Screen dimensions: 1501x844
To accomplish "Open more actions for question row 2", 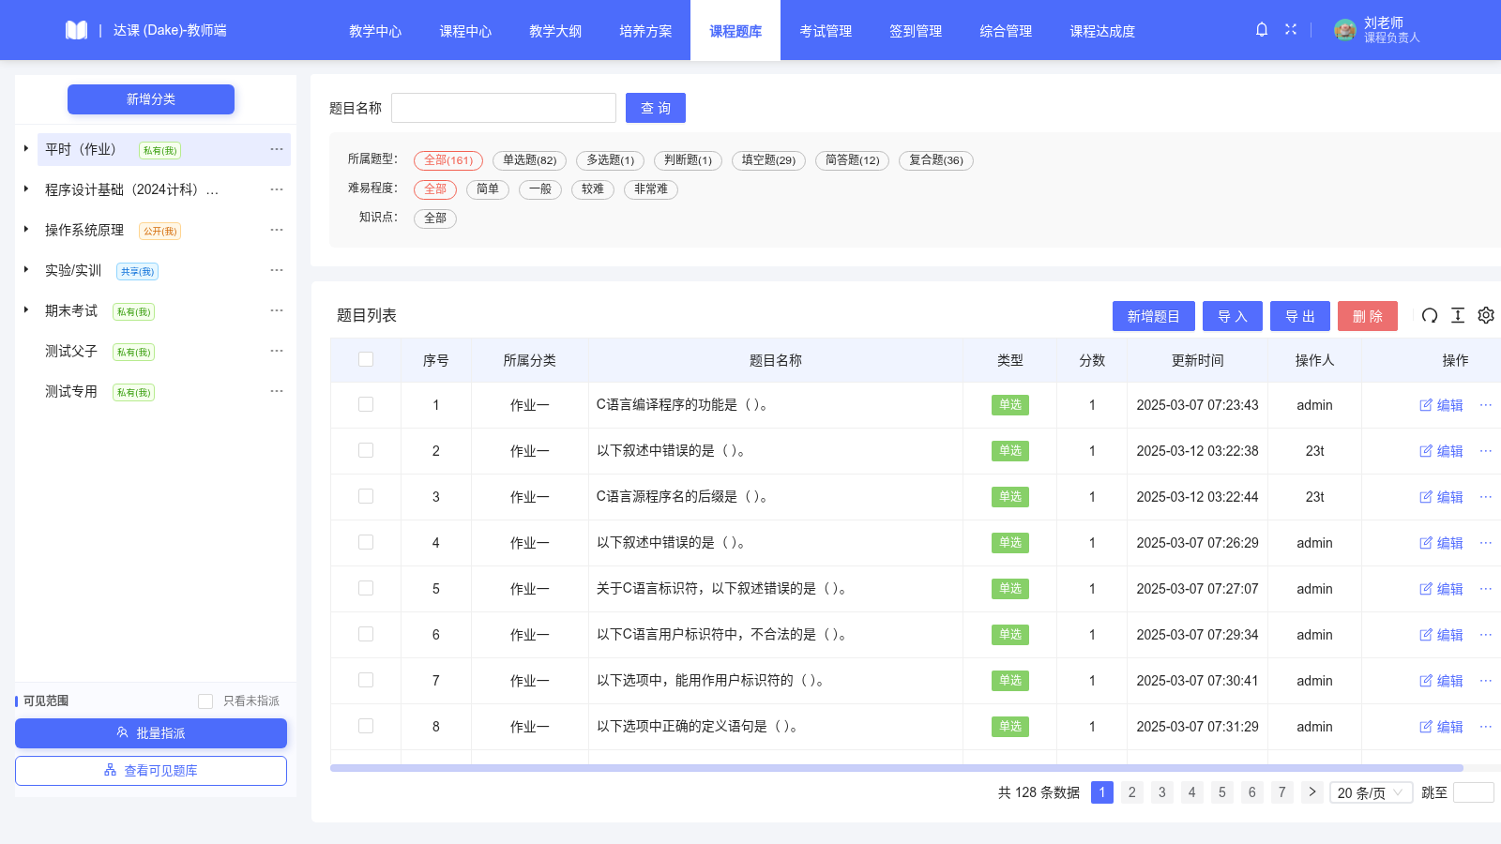I will [x=1486, y=451].
